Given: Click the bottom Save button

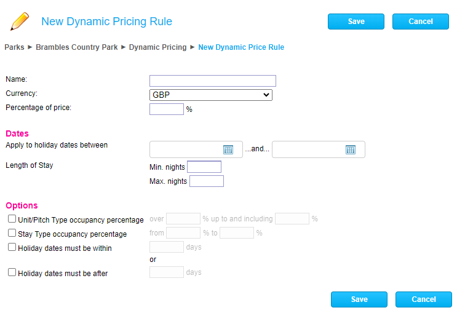Looking at the screenshot, I should (359, 299).
